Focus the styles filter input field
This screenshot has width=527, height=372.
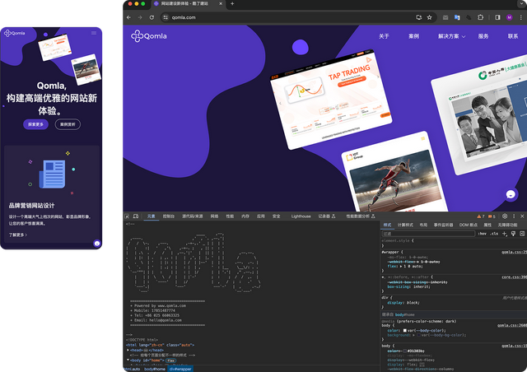[x=428, y=234]
